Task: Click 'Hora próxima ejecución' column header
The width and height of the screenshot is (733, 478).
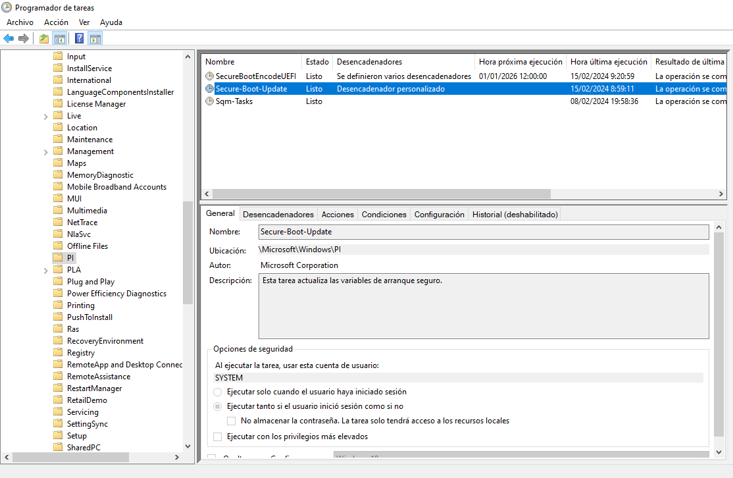Action: tap(520, 62)
